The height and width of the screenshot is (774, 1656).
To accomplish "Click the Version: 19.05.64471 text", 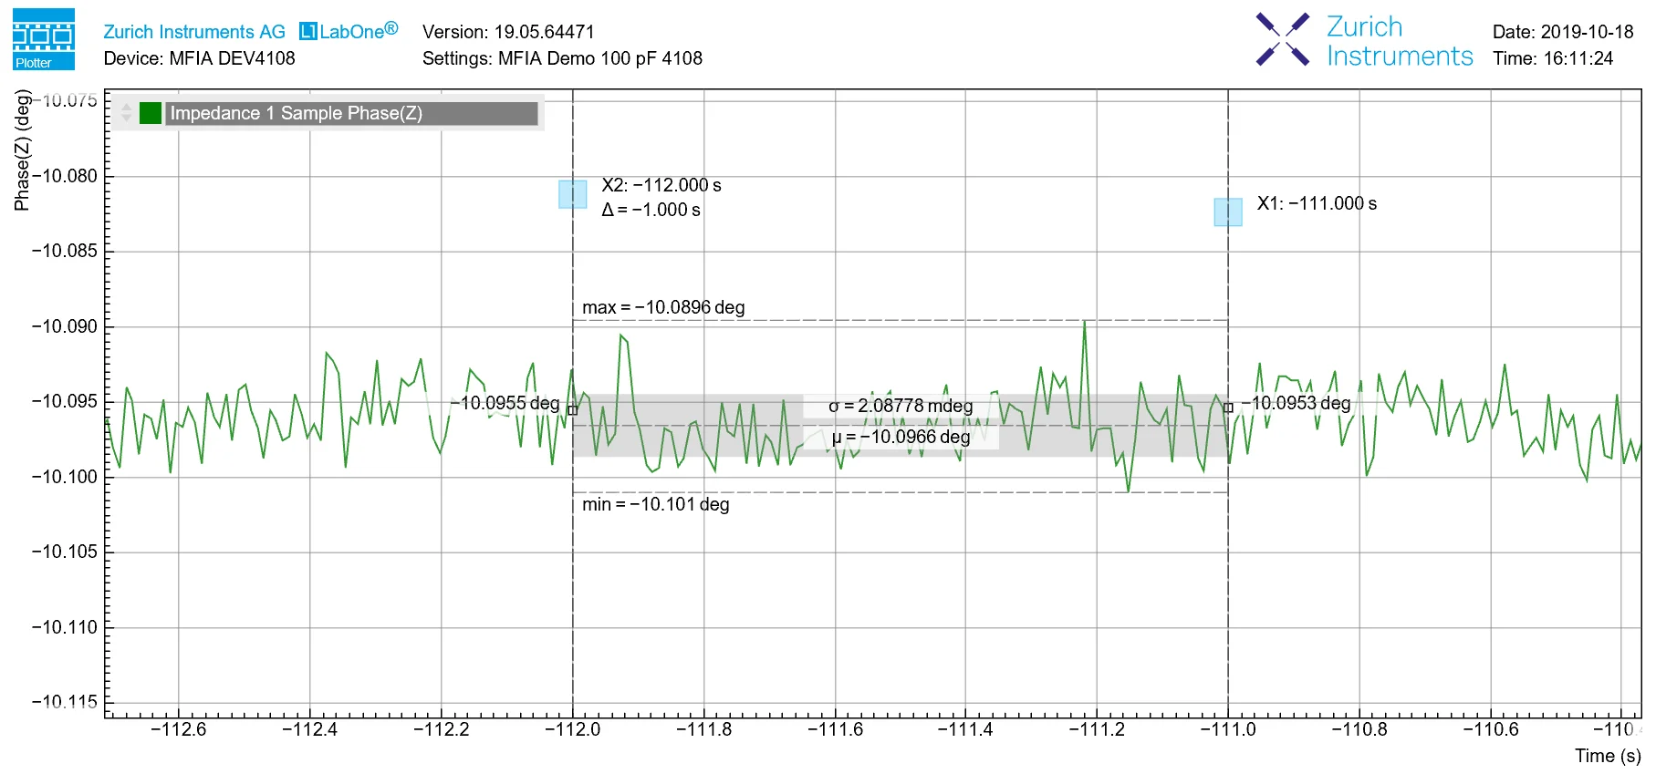I will point(508,32).
